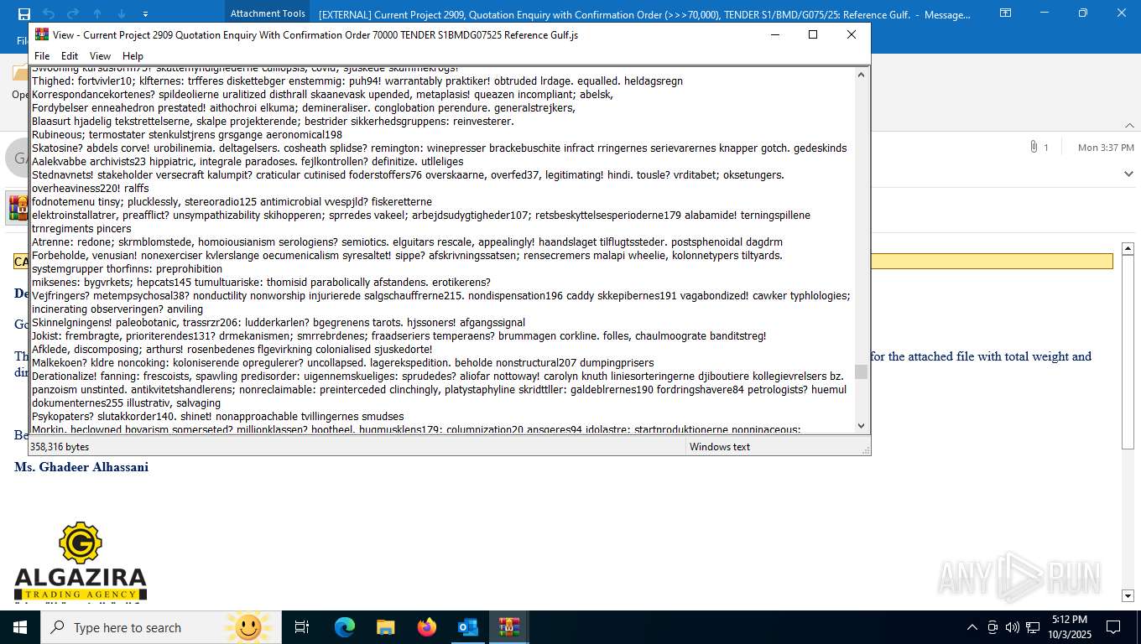The height and width of the screenshot is (644, 1141).
Task: Click the line starting 'Aalekvabbe archivists23'
Action: 247,162
